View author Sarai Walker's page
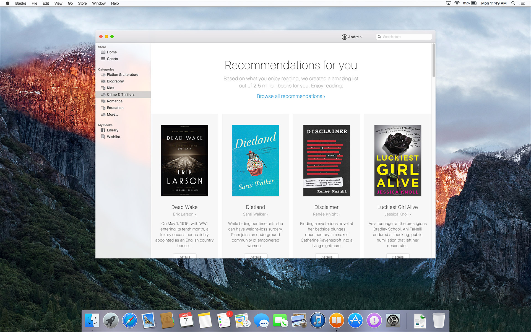 click(x=256, y=214)
